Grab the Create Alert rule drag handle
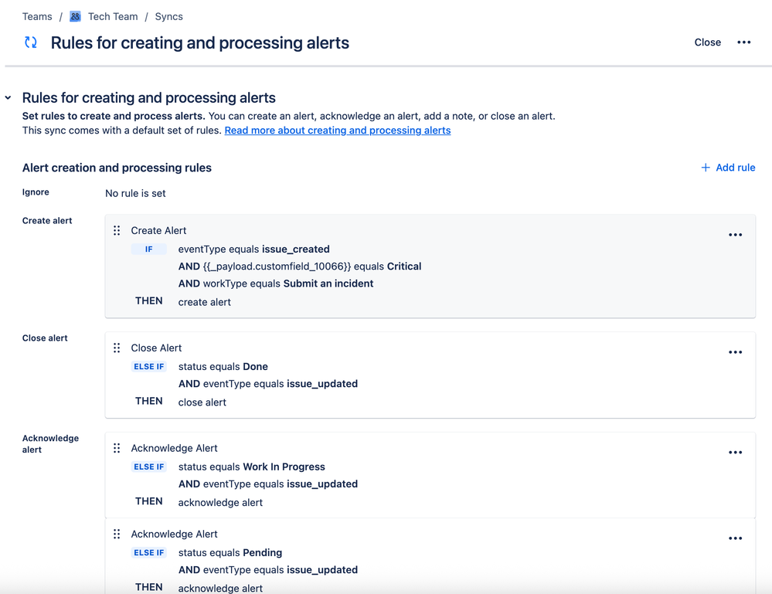 117,230
